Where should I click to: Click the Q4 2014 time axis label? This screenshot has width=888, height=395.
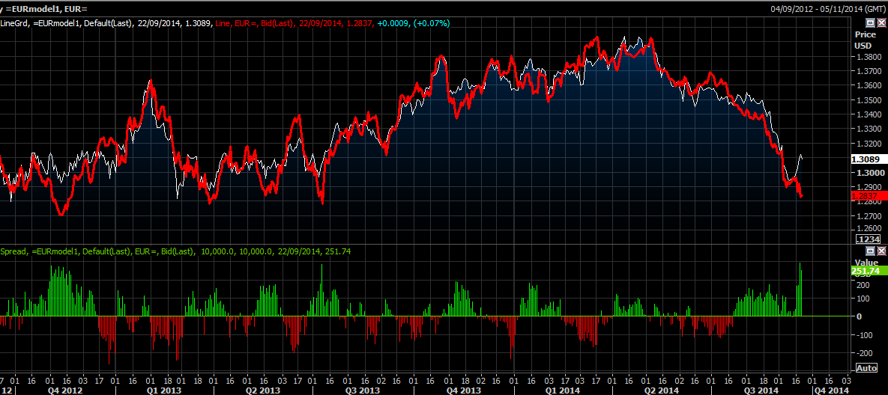(x=831, y=391)
